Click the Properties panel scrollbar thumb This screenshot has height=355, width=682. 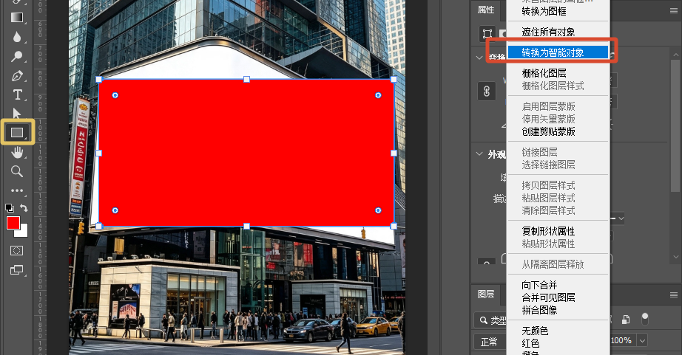click(675, 126)
